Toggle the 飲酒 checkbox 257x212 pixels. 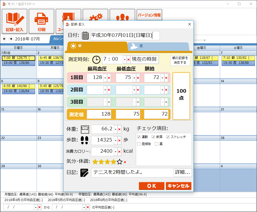point(153,137)
